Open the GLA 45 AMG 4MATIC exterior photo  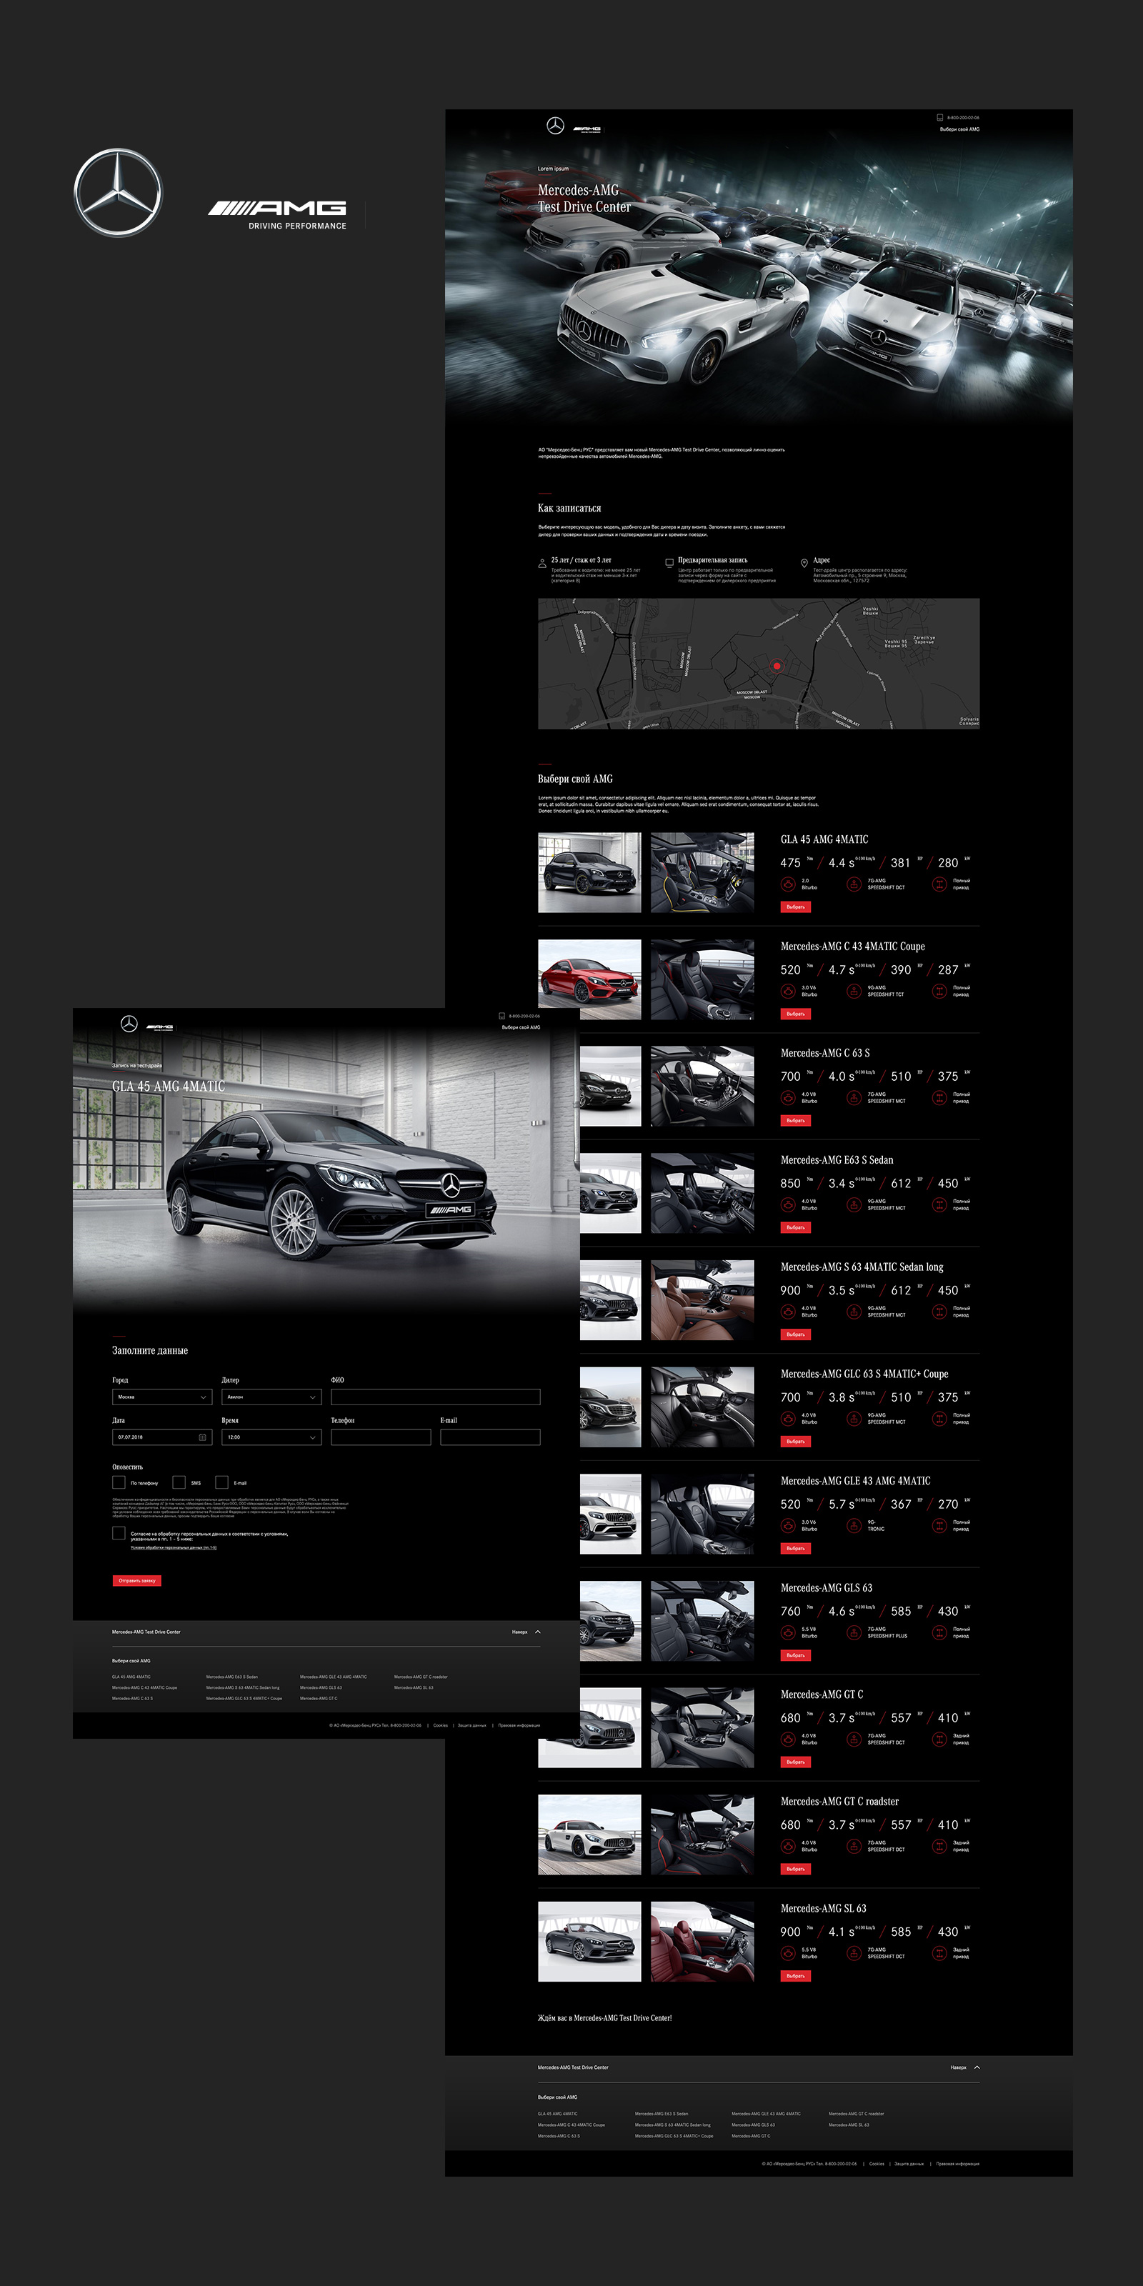(589, 872)
